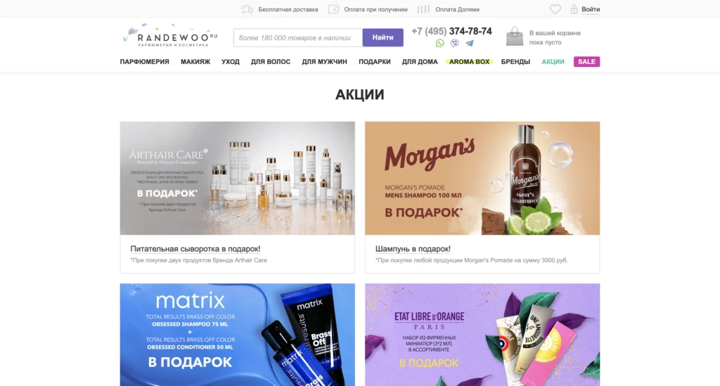Open the БРЕНДЫ menu item
The width and height of the screenshot is (720, 386).
pos(515,61)
